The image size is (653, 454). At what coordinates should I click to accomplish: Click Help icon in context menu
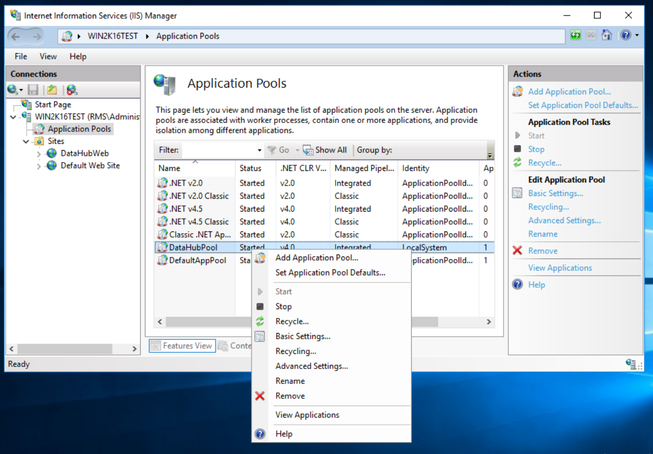click(260, 434)
